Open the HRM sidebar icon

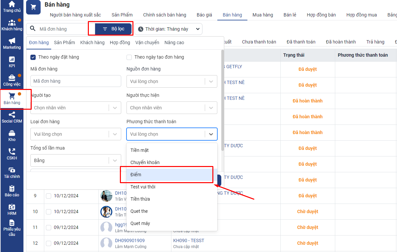[x=12, y=210]
